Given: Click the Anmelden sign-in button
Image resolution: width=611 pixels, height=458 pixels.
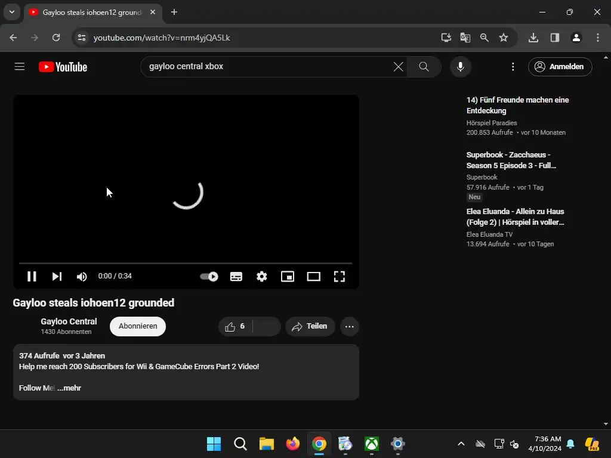Looking at the screenshot, I should 560,67.
